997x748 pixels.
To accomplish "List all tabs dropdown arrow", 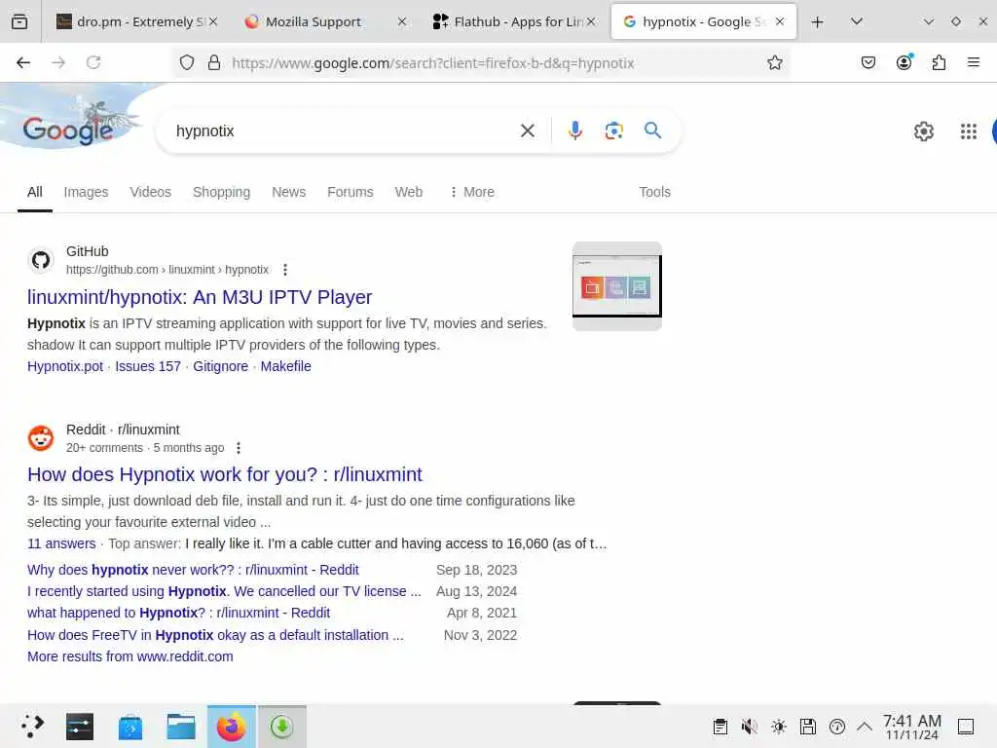I will pos(857,21).
